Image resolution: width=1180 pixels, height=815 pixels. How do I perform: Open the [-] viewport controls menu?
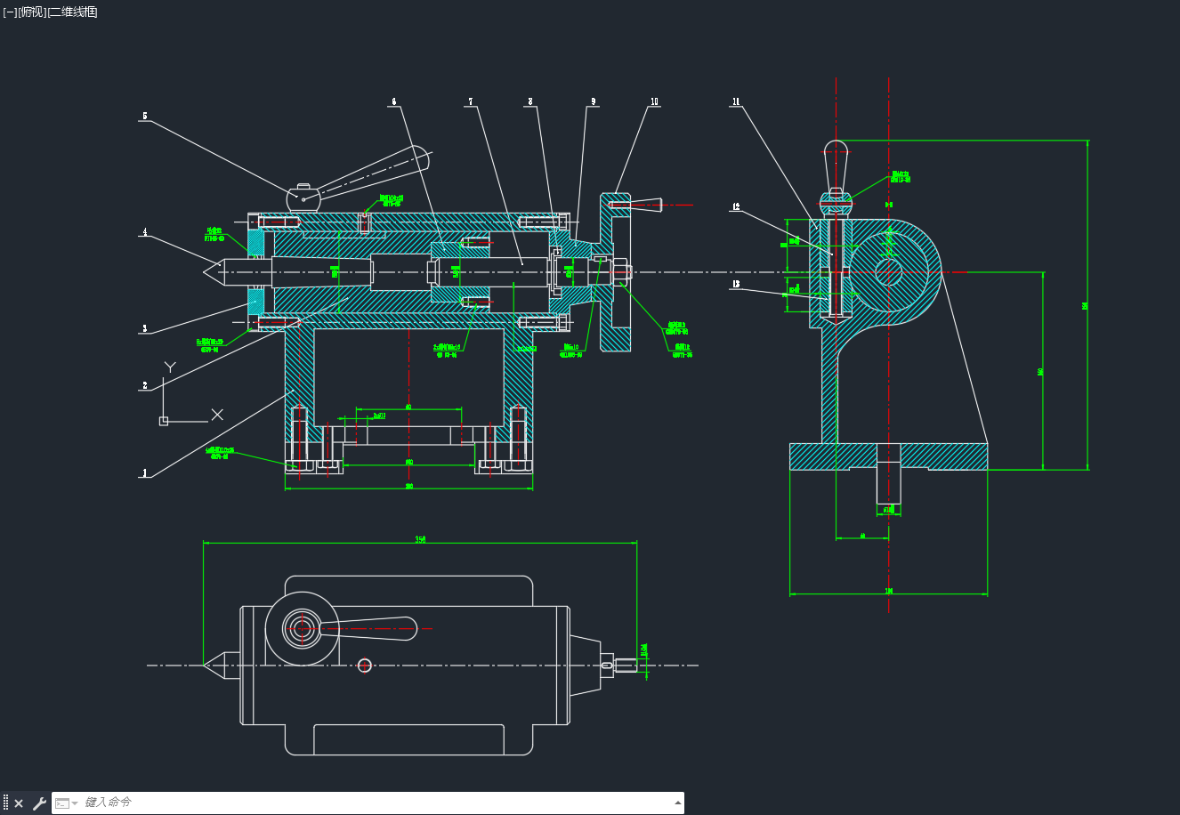click(x=10, y=12)
